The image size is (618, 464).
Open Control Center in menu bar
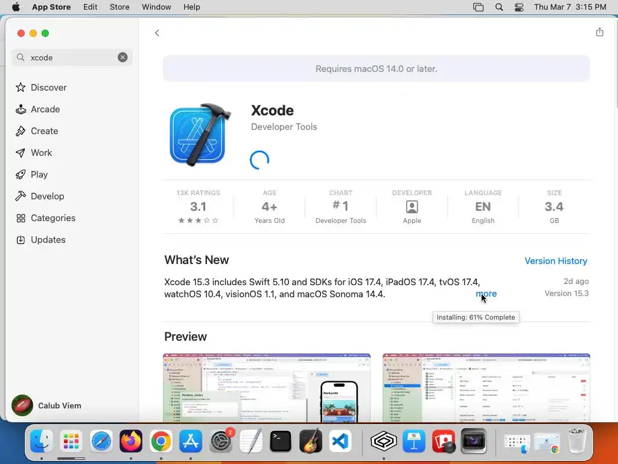click(x=519, y=7)
